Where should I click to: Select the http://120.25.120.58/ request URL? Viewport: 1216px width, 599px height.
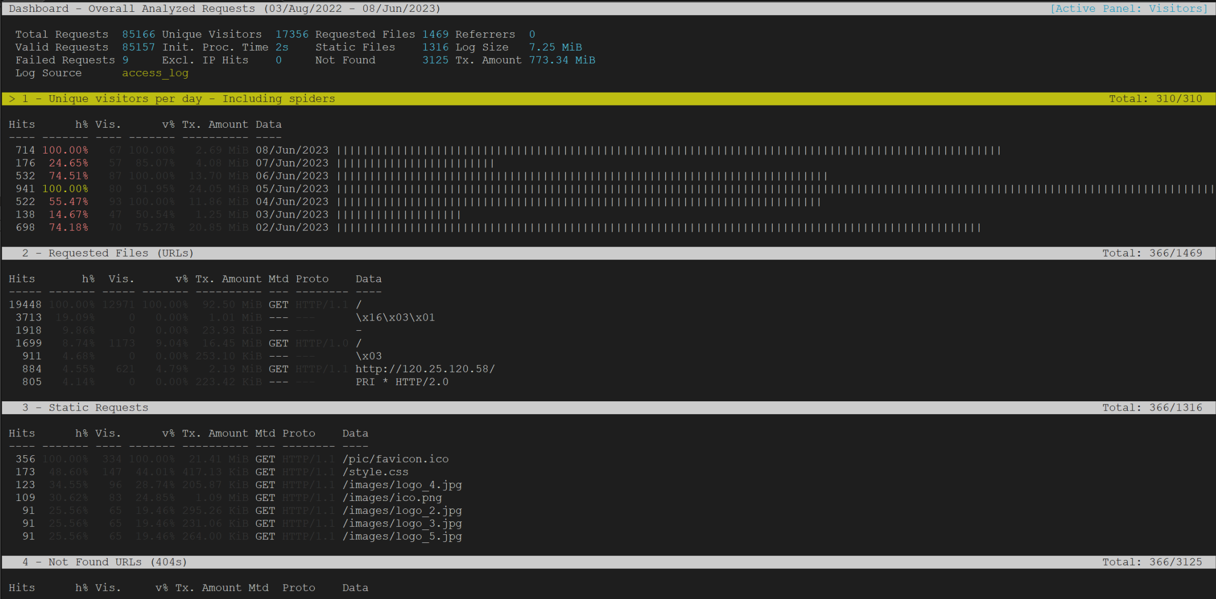425,370
